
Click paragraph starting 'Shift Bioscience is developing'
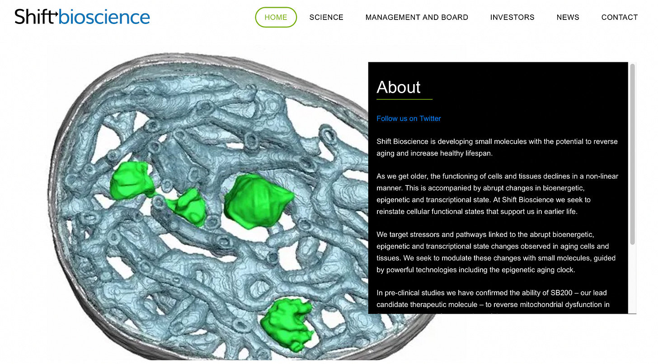(x=497, y=147)
